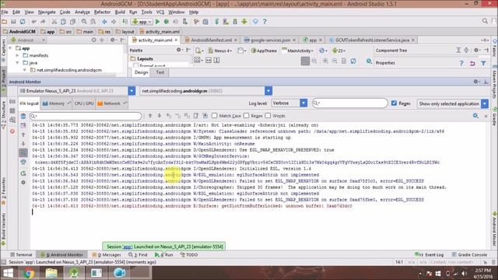
Task: Click the Help question mark toolbar icon
Action: click(x=265, y=22)
